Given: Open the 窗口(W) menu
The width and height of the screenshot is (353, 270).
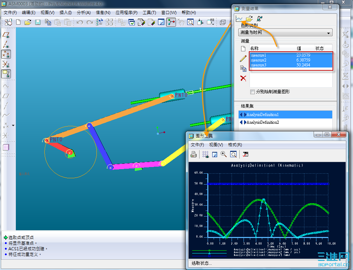Looking at the screenshot, I should (169, 13).
